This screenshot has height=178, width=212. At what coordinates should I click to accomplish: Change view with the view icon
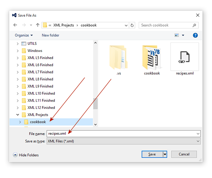[177, 35]
